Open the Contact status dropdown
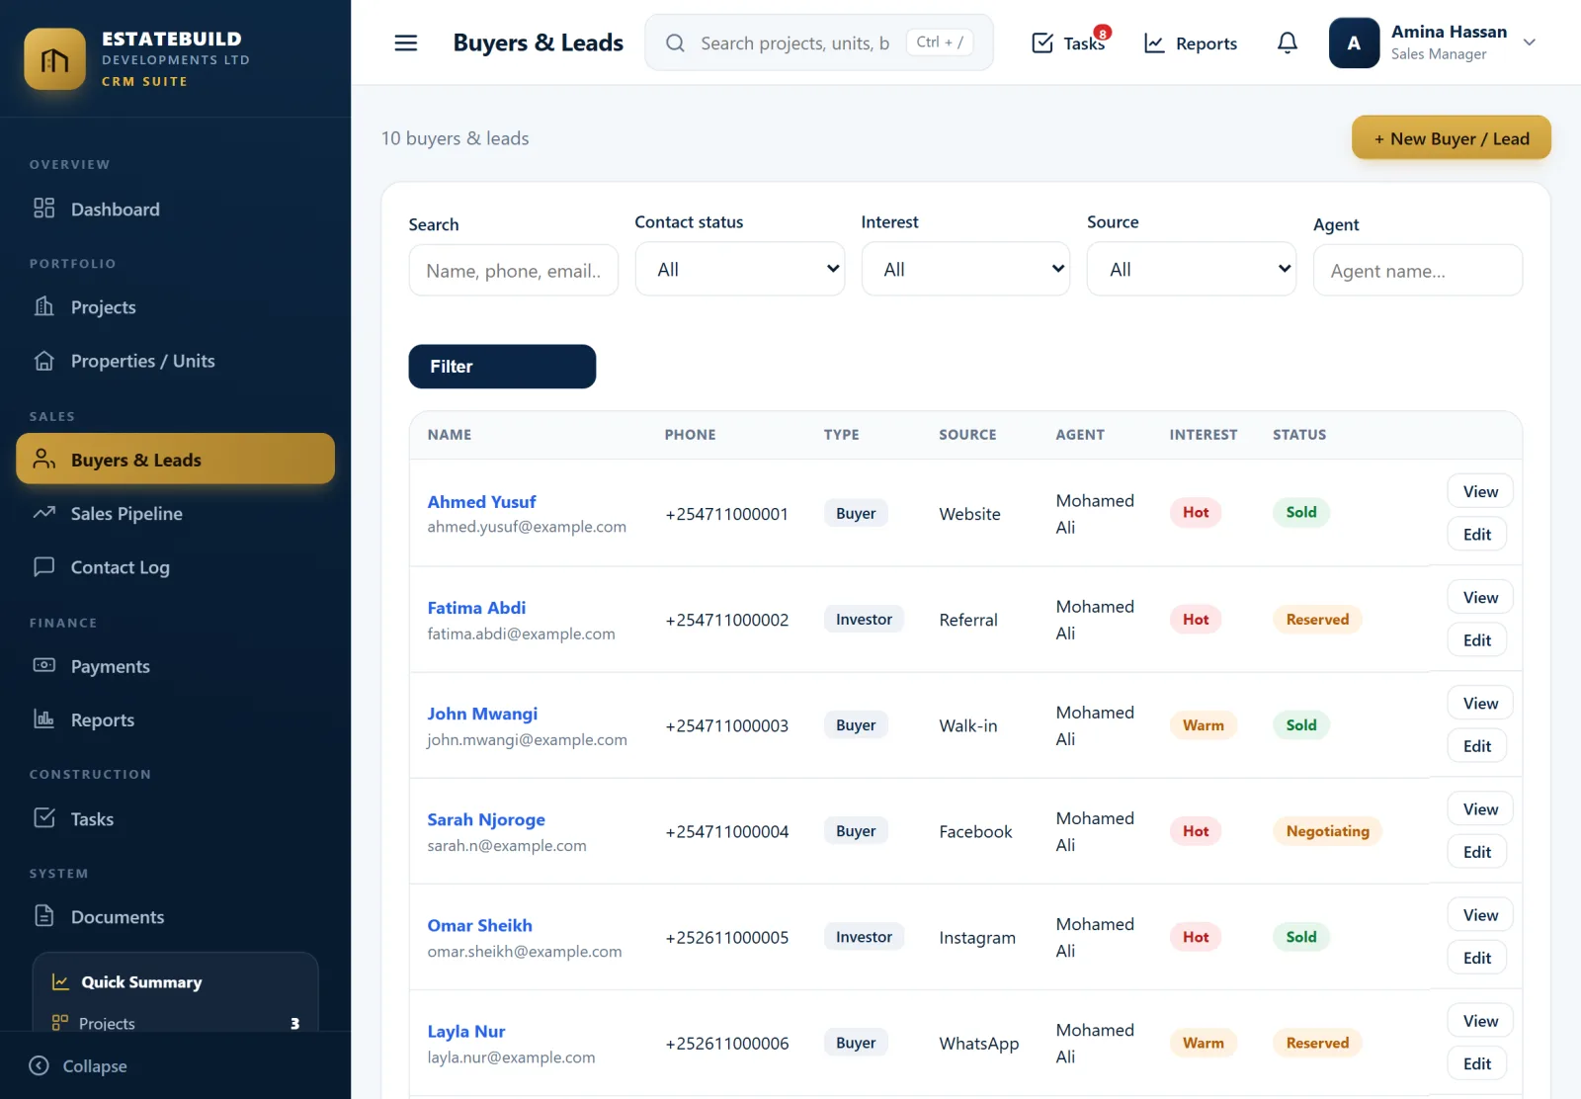This screenshot has width=1581, height=1099. click(739, 269)
